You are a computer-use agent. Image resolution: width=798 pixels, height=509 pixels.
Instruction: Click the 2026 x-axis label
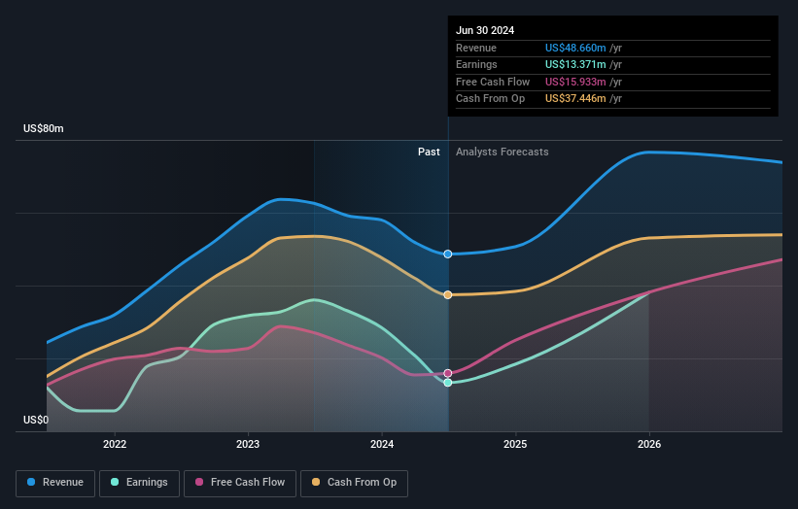point(649,444)
